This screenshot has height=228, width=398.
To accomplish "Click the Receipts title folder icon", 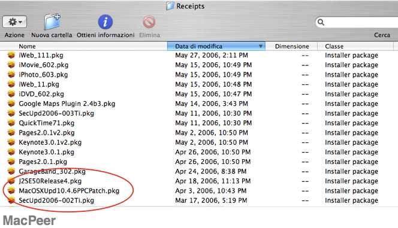I will coord(170,6).
